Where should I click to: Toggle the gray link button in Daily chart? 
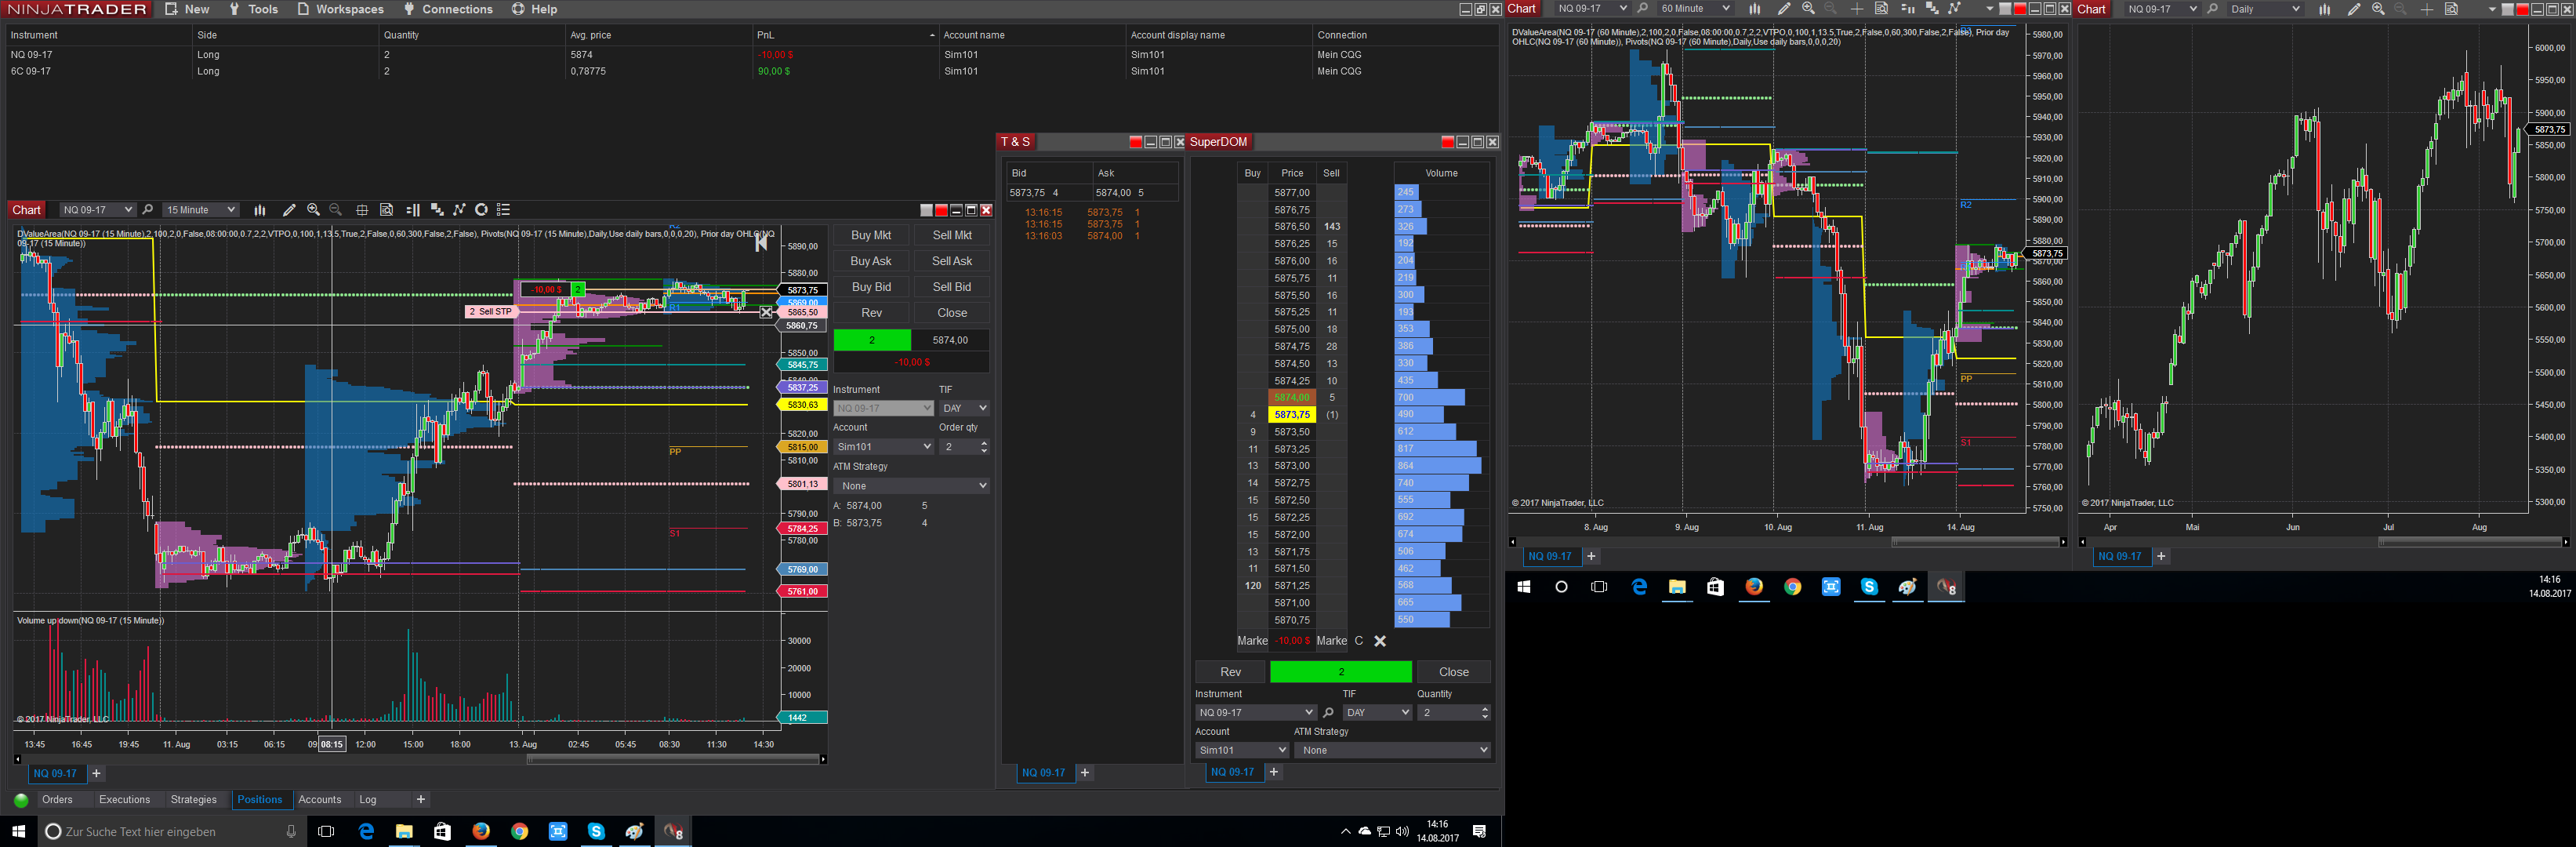pos(2507,9)
